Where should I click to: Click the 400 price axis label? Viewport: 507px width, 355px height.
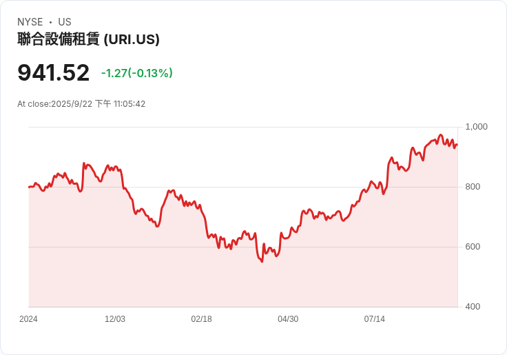pyautogui.click(x=473, y=307)
